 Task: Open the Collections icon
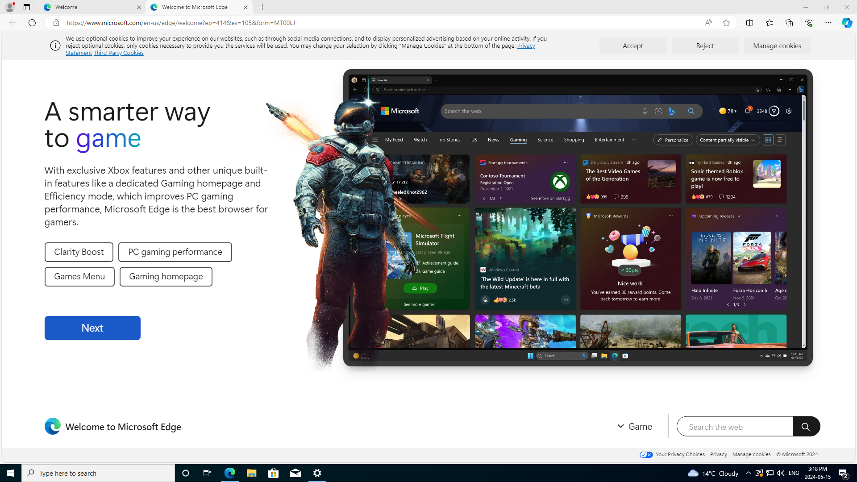[x=789, y=23]
